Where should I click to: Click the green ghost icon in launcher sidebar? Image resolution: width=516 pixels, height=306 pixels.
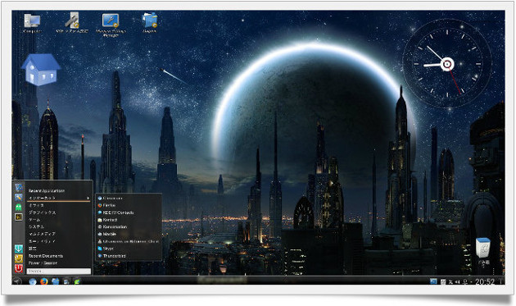click(x=18, y=207)
